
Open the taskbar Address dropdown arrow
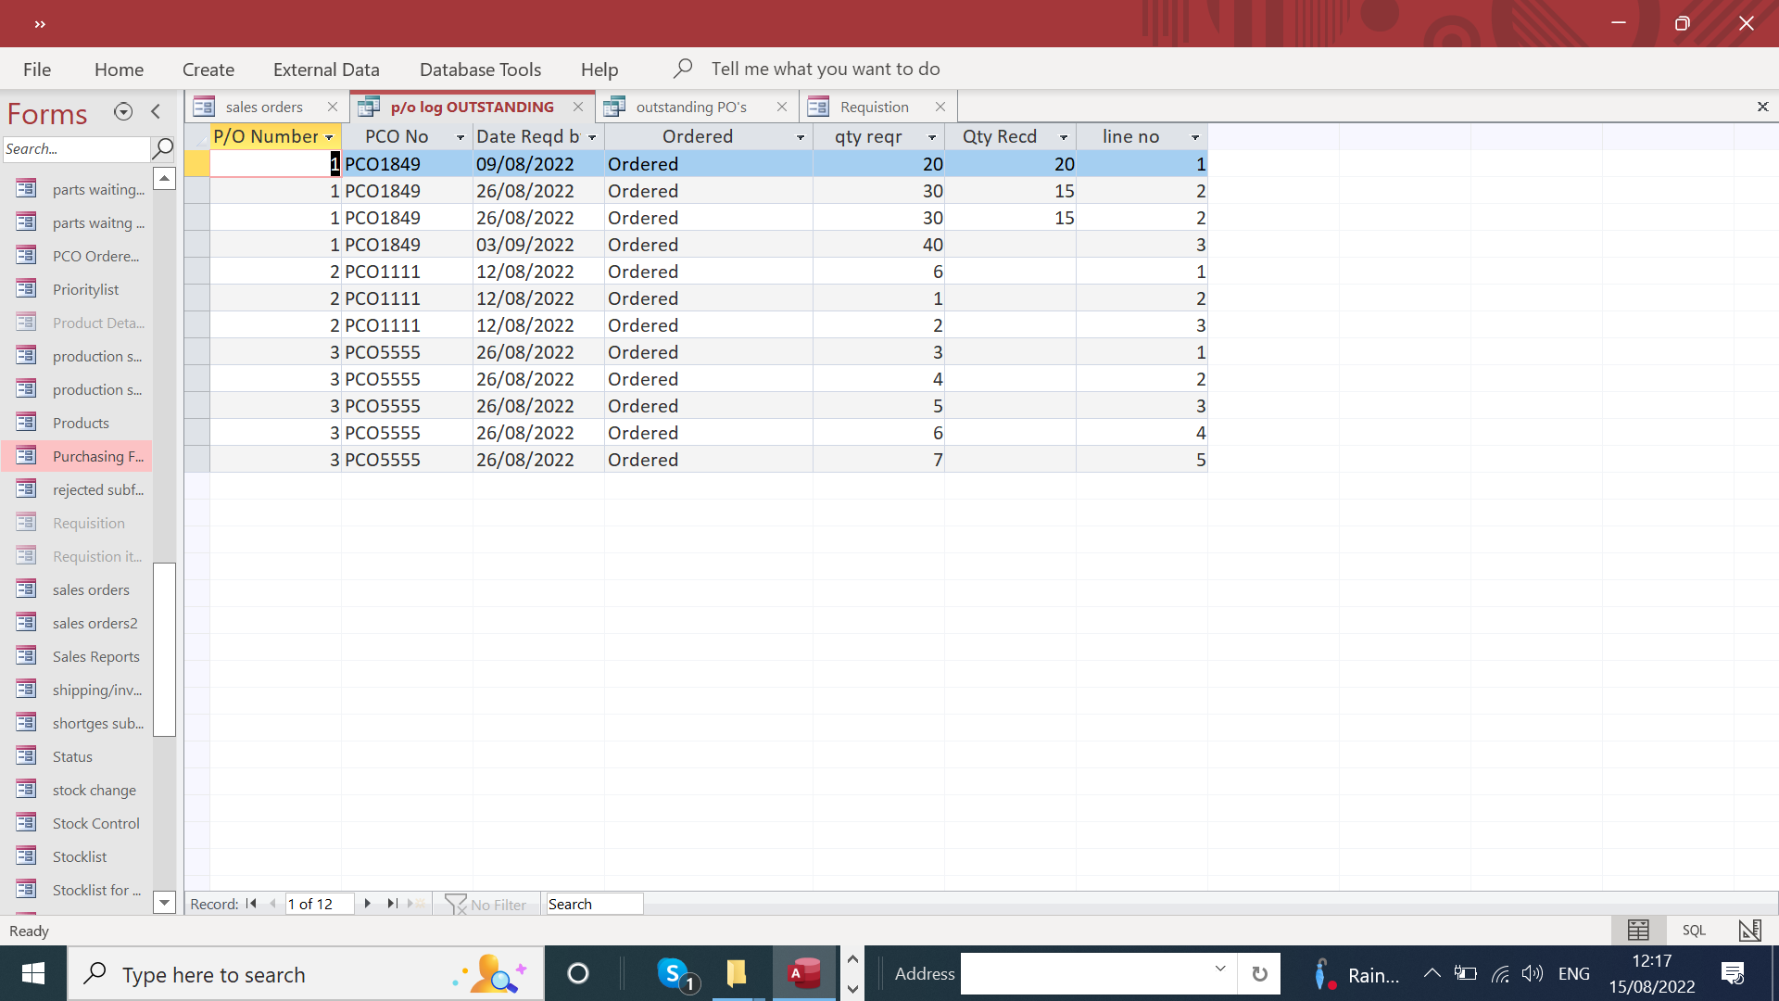click(x=1220, y=969)
